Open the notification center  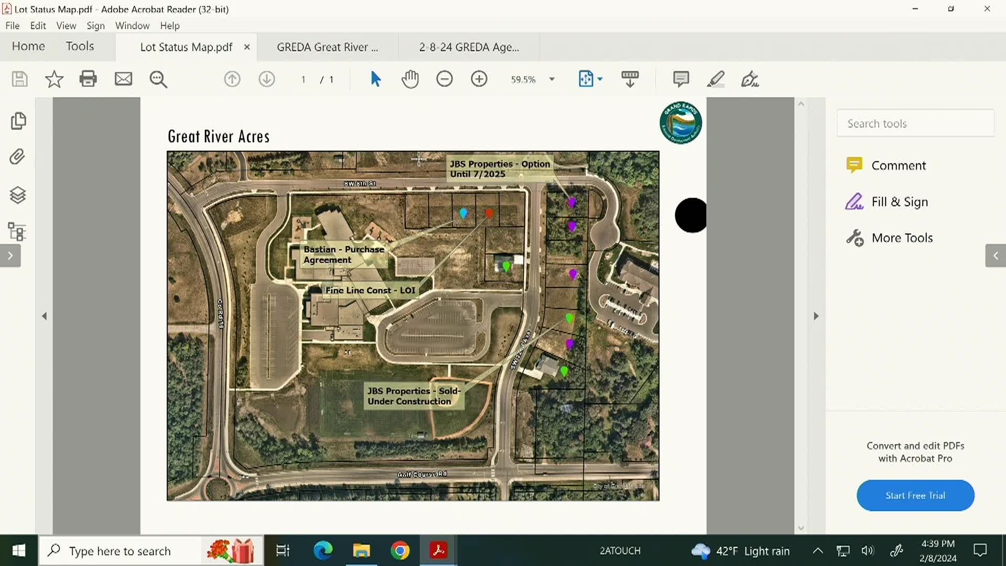[x=980, y=551]
